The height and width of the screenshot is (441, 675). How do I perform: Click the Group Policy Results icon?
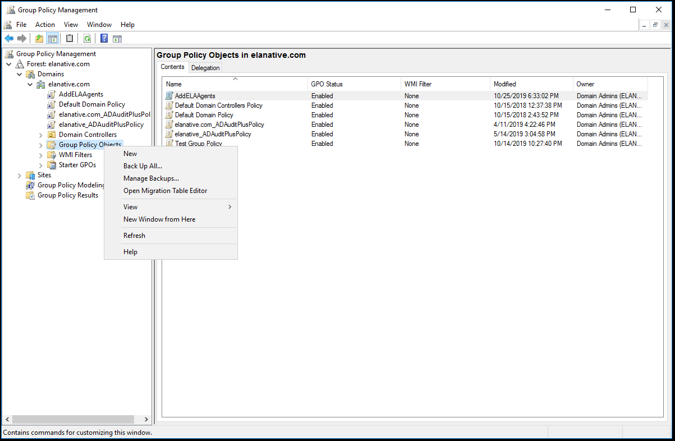point(30,195)
